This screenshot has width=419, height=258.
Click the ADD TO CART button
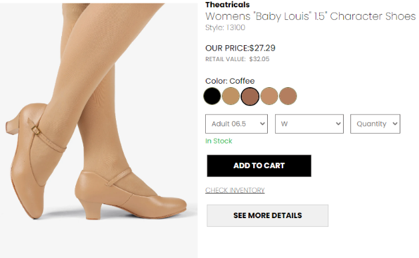coord(259,166)
